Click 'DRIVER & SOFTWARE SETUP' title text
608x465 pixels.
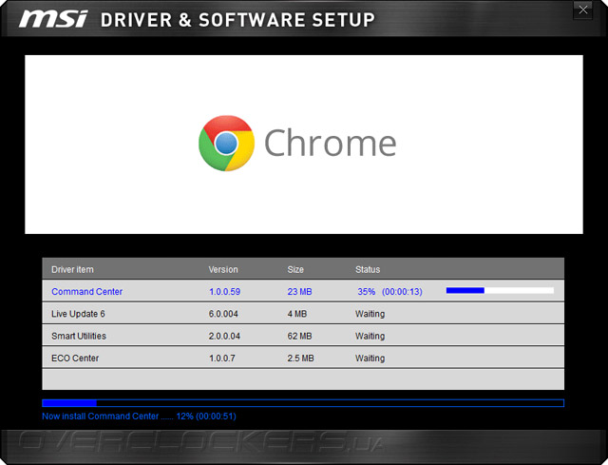click(x=237, y=20)
